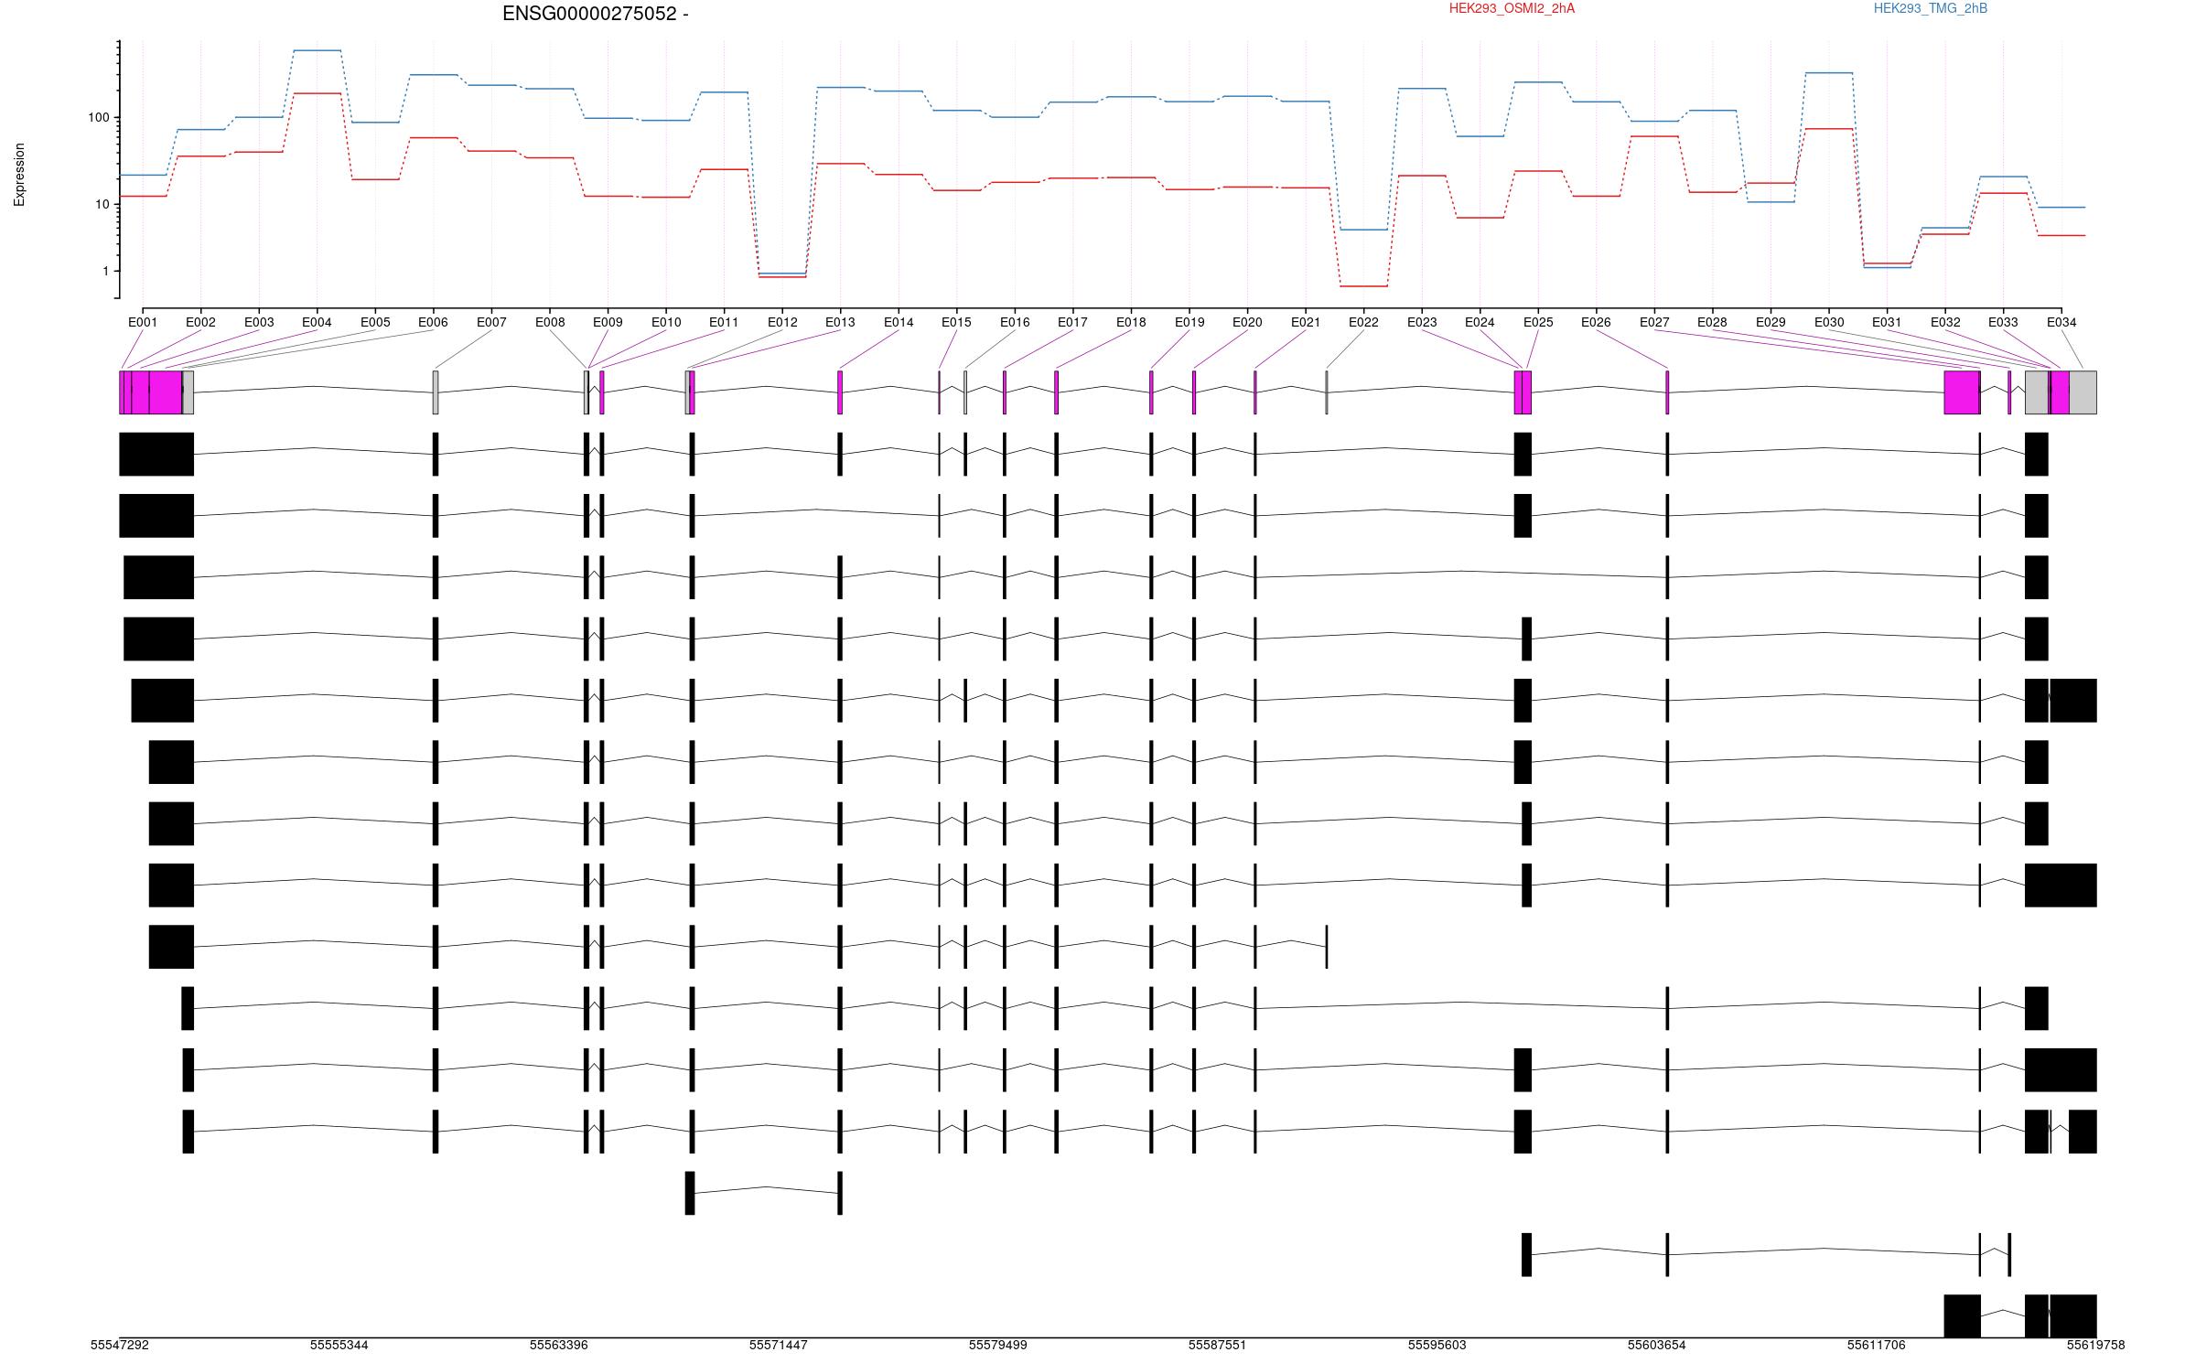Select the HEK293_OSMI2_2hA legend label
This screenshot has height=1363, width=2196.
1512,8
